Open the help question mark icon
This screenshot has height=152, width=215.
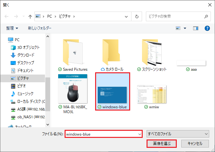click(x=207, y=29)
